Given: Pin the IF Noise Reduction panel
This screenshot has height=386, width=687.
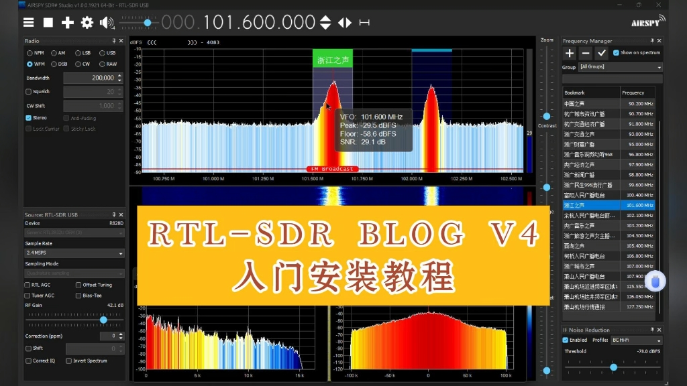Looking at the screenshot, I should pyautogui.click(x=652, y=330).
